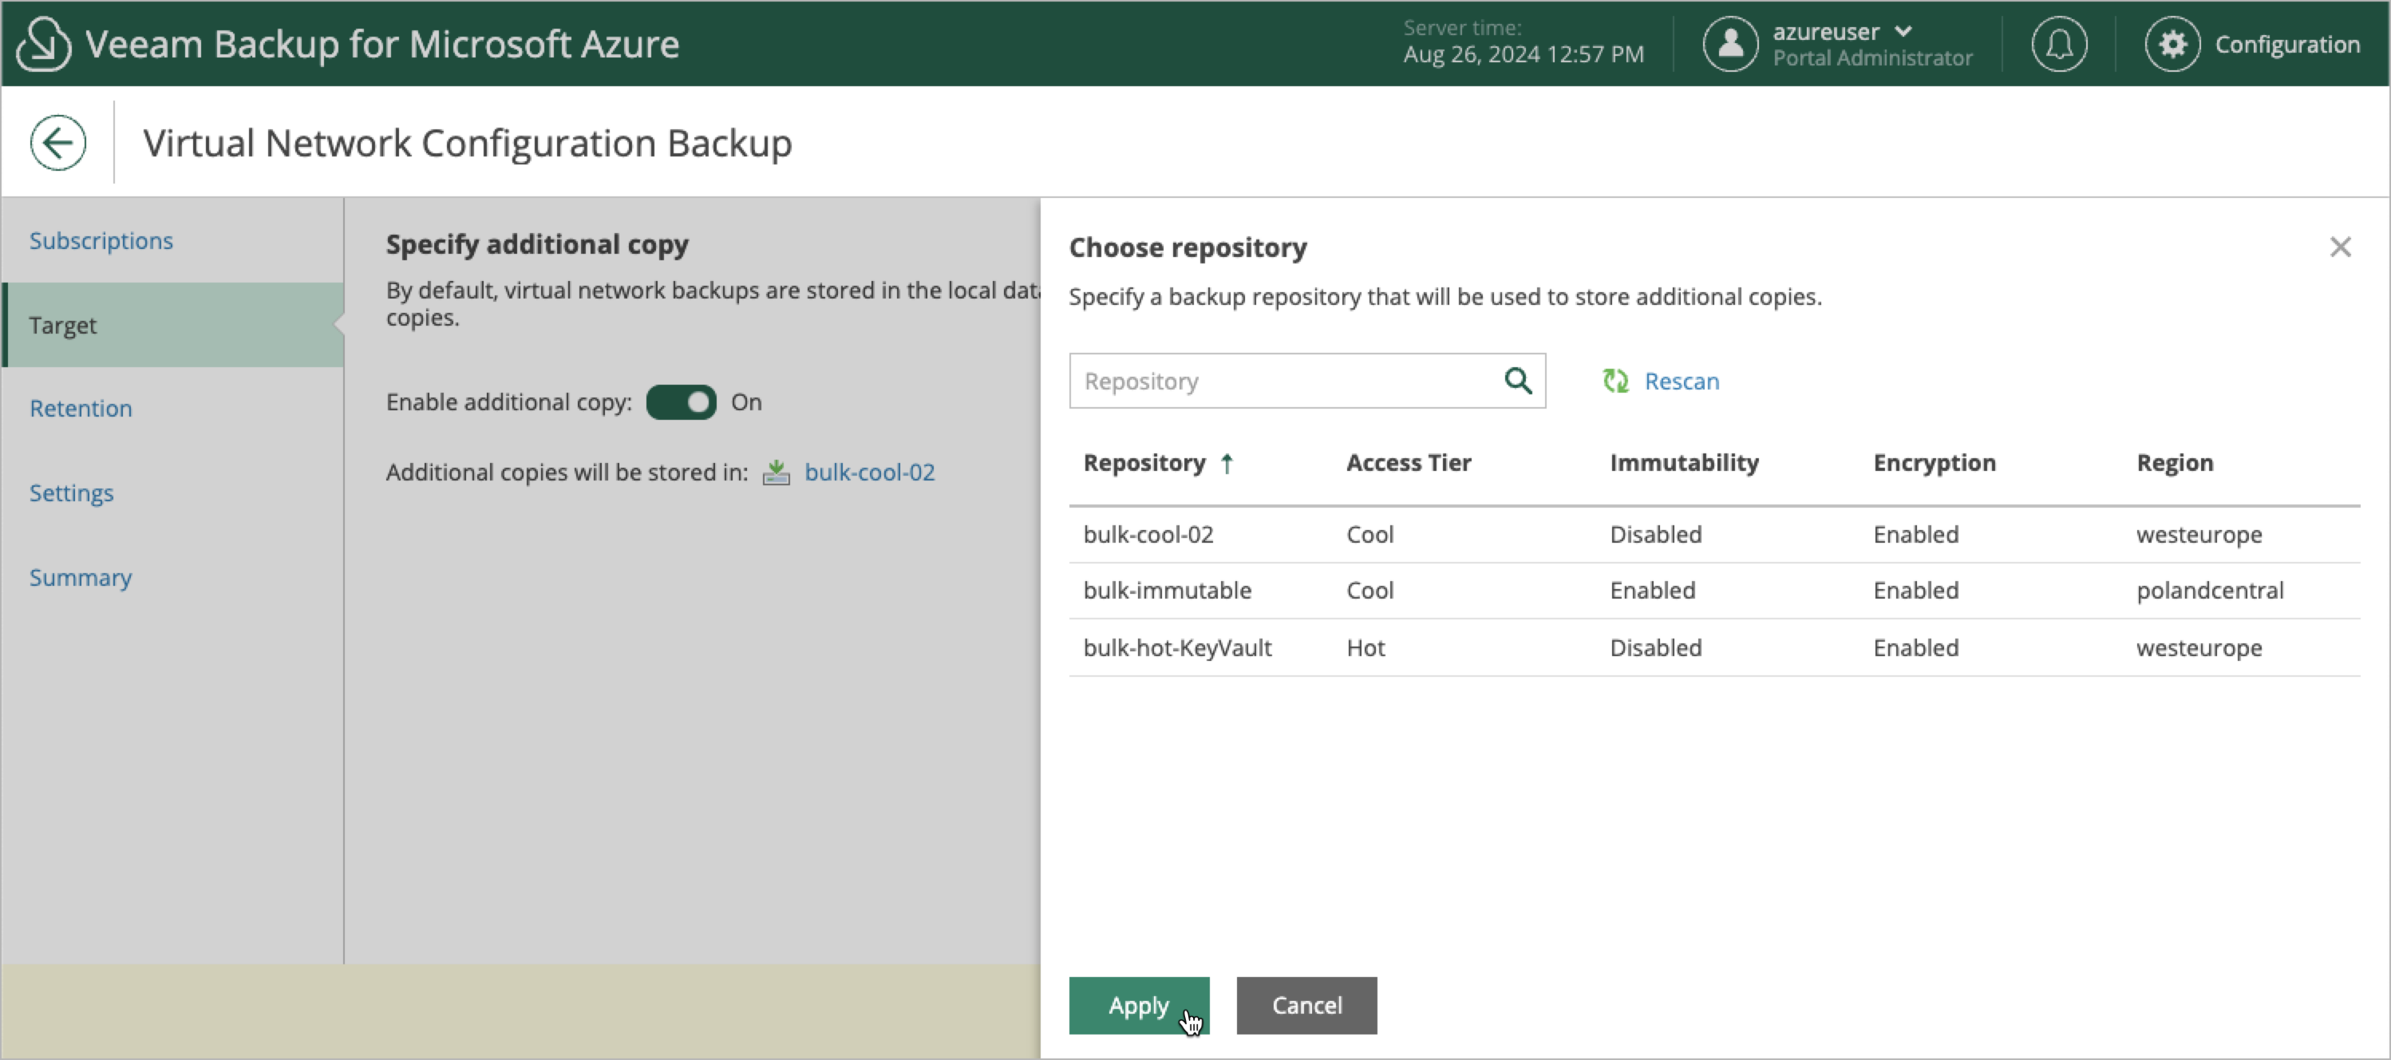Image resolution: width=2391 pixels, height=1060 pixels.
Task: Click the back arrow icon
Action: pyautogui.click(x=57, y=142)
